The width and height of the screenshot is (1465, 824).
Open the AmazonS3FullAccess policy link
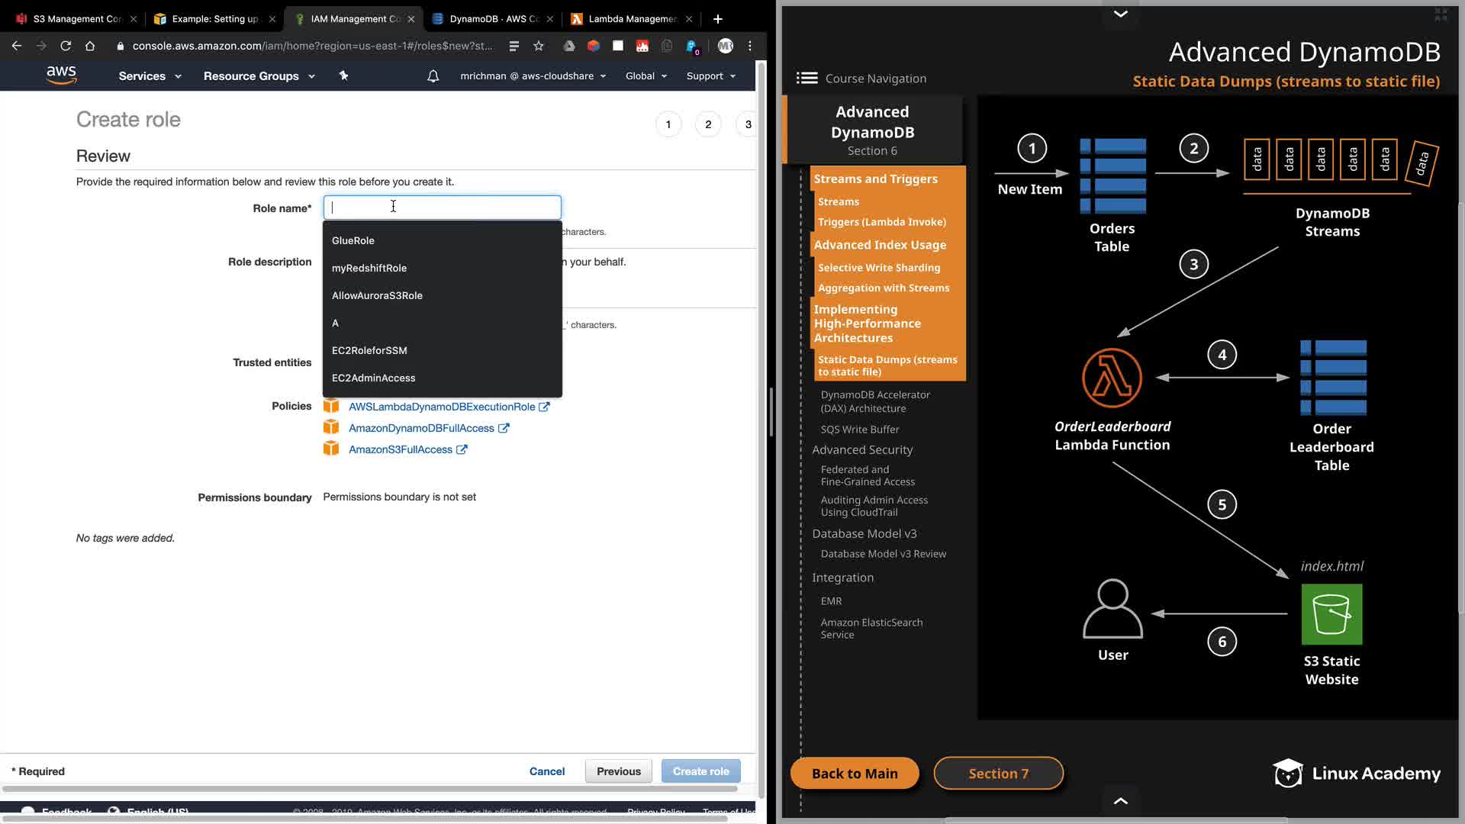(x=400, y=449)
